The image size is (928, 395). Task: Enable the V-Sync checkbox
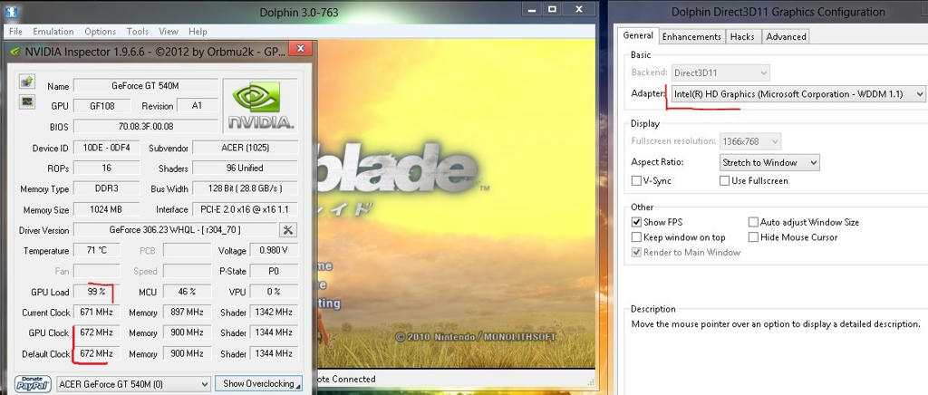click(636, 181)
